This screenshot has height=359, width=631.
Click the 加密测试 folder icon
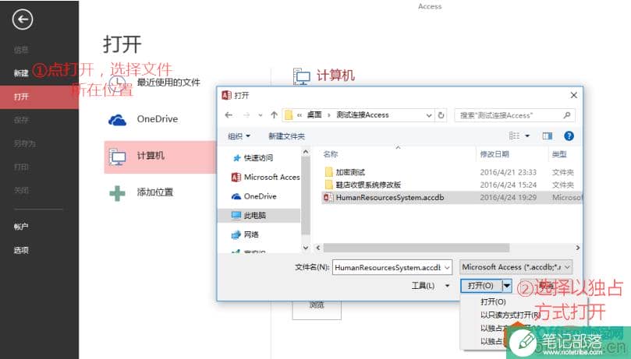click(x=329, y=172)
